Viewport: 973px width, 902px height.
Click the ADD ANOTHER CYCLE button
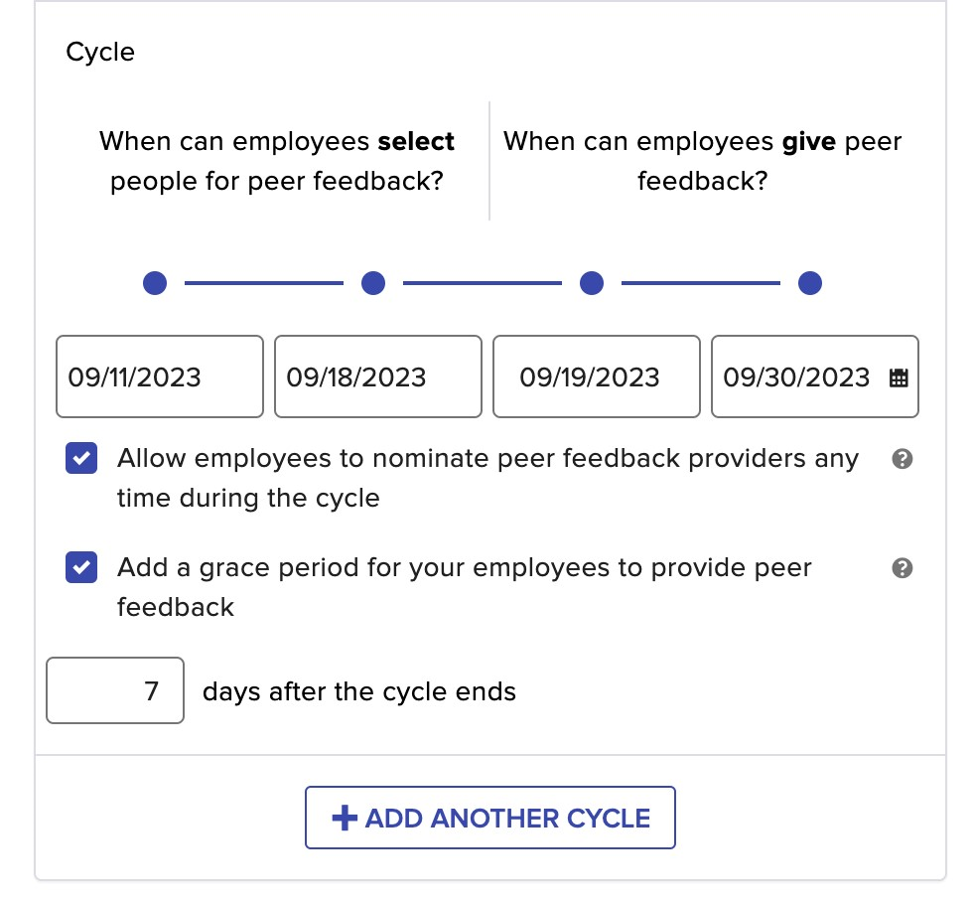point(490,818)
